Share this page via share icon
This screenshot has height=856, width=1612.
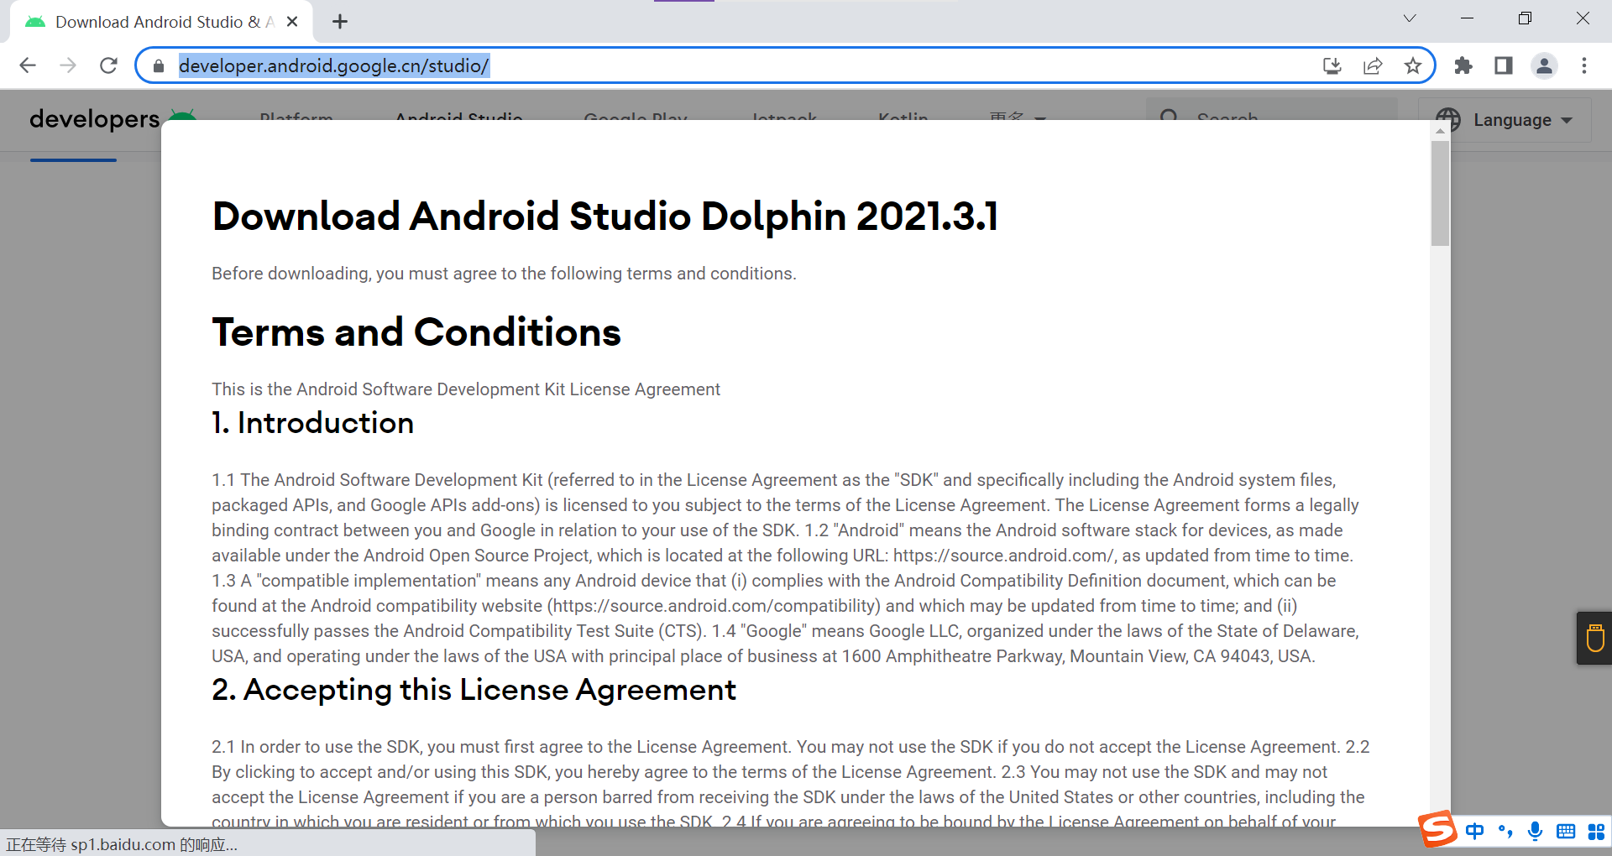click(1373, 65)
